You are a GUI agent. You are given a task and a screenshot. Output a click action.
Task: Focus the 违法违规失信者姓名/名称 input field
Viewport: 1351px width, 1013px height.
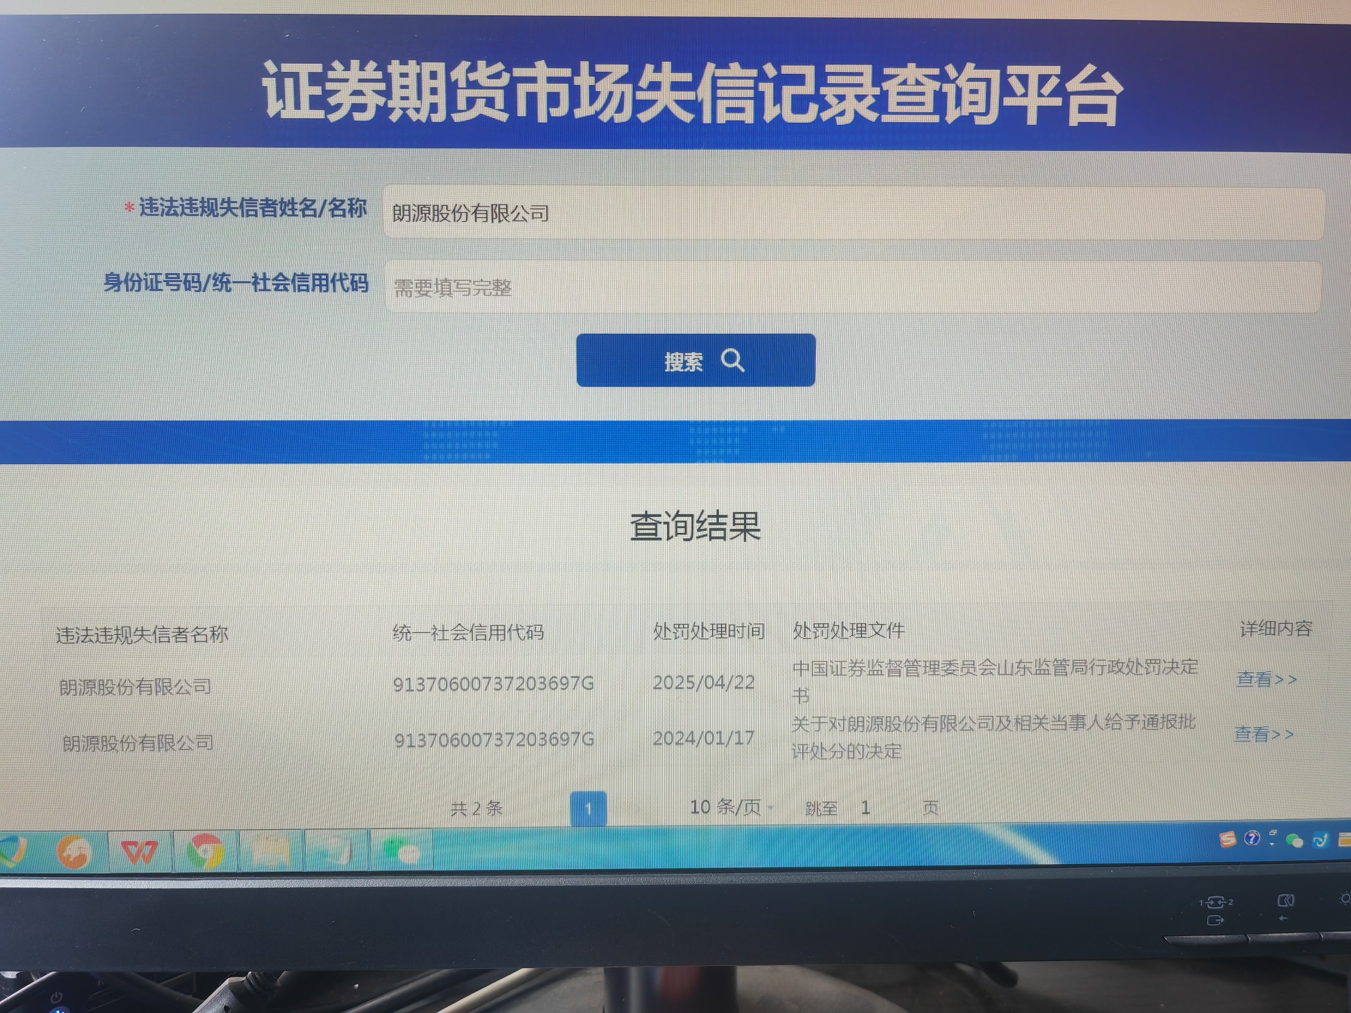click(854, 213)
